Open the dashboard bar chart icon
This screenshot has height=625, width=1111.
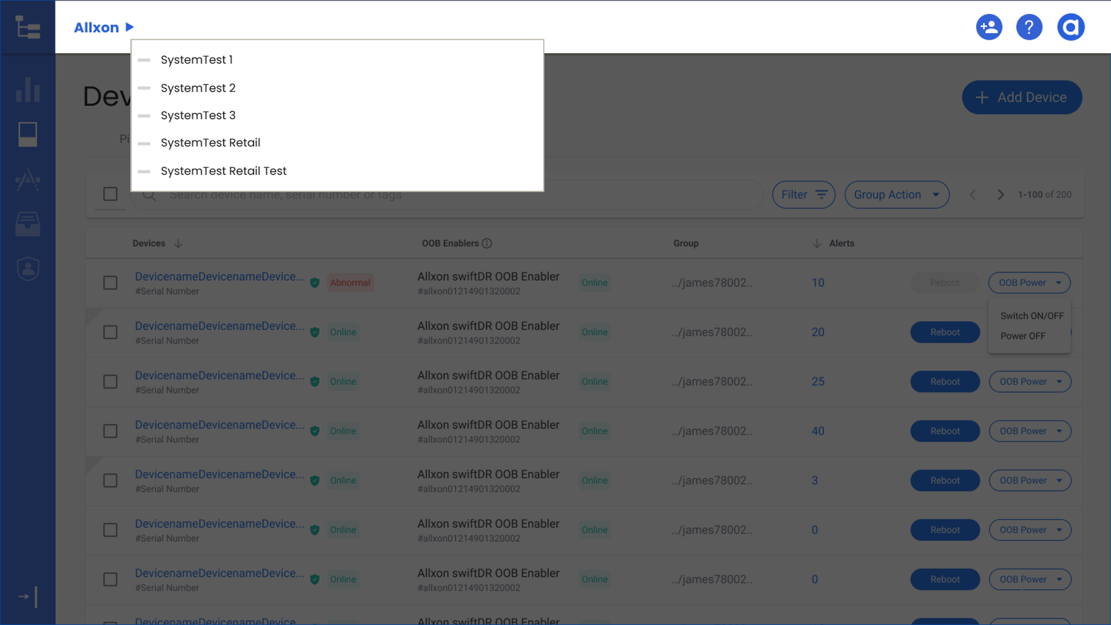(x=27, y=89)
